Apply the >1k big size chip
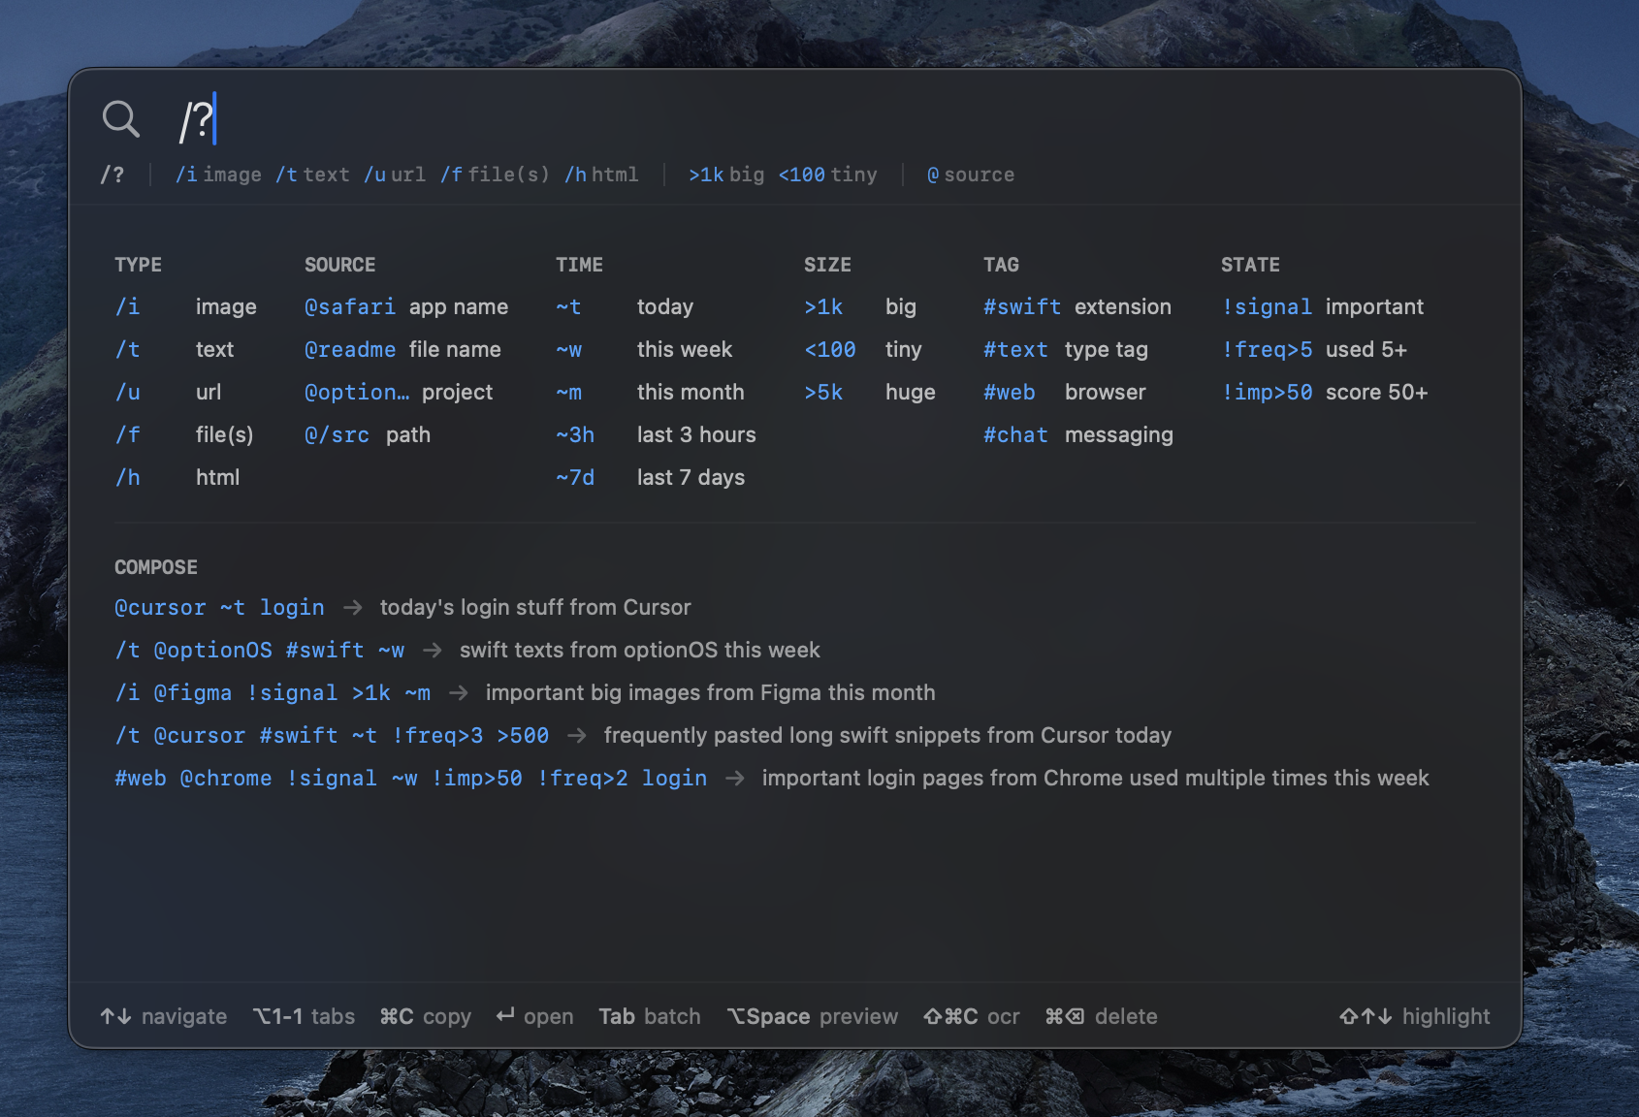Screen dimensions: 1639x1117 pyautogui.click(x=725, y=175)
